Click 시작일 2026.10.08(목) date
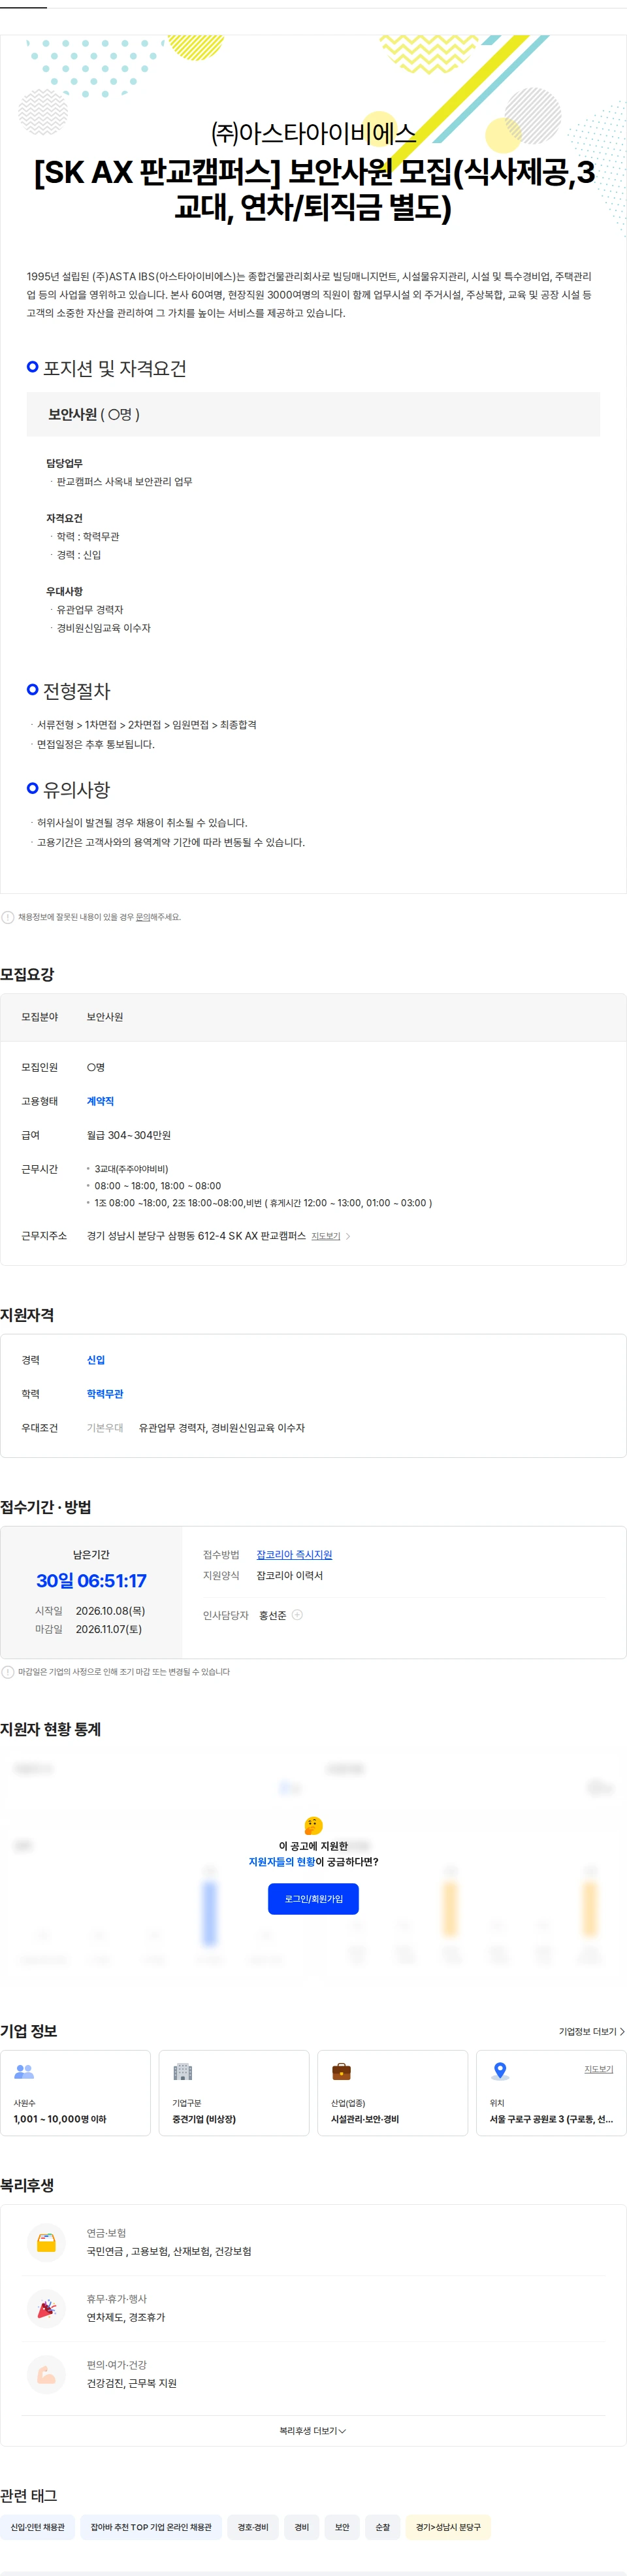Screen dimensions: 627x2576 pyautogui.click(x=110, y=1611)
